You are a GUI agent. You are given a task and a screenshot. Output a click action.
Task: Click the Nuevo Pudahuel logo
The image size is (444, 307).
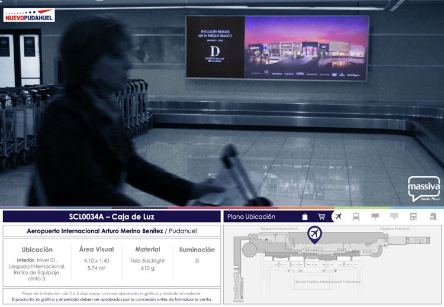click(x=29, y=15)
